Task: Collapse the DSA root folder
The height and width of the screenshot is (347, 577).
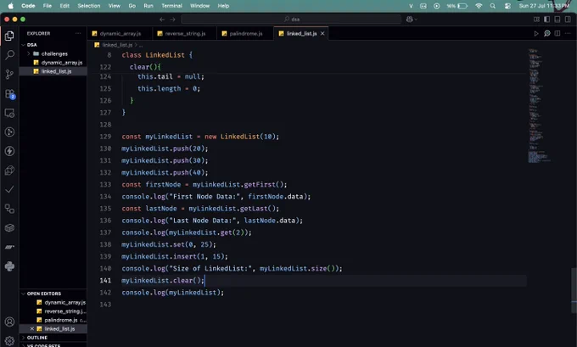Action: click(x=24, y=45)
